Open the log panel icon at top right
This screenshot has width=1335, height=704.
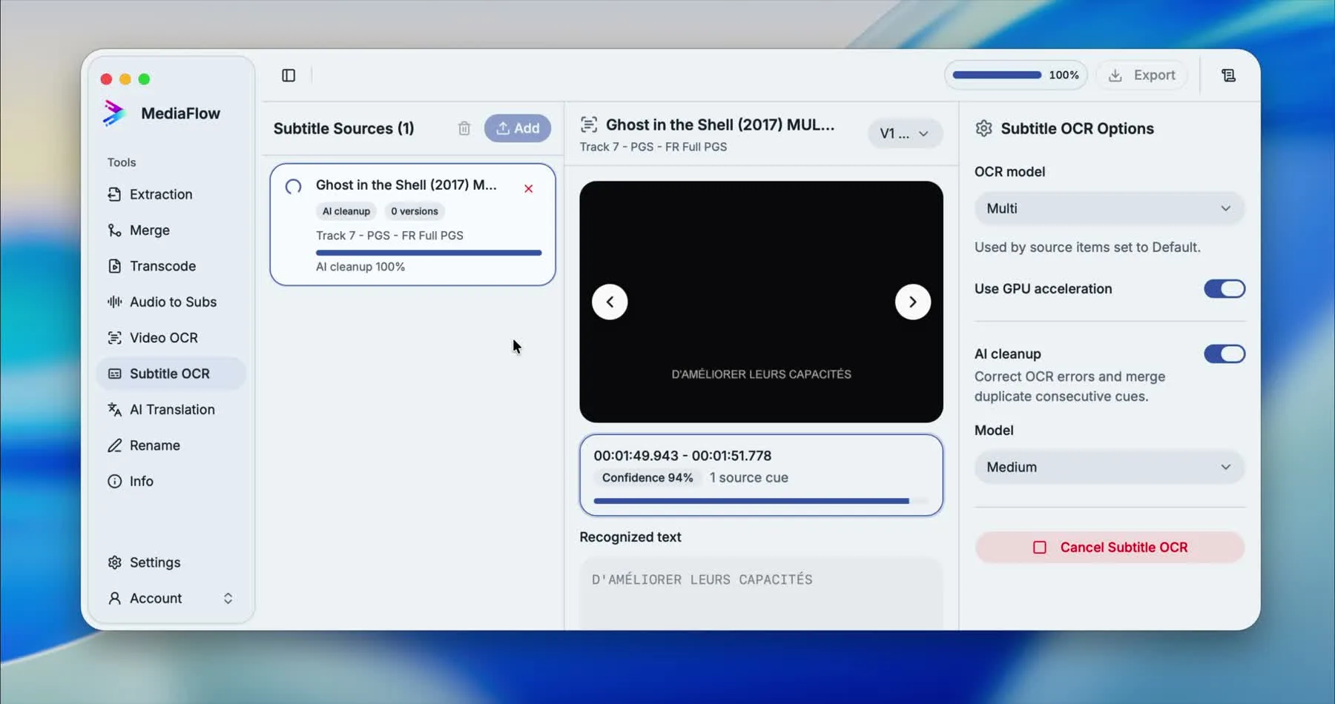[x=1228, y=76]
